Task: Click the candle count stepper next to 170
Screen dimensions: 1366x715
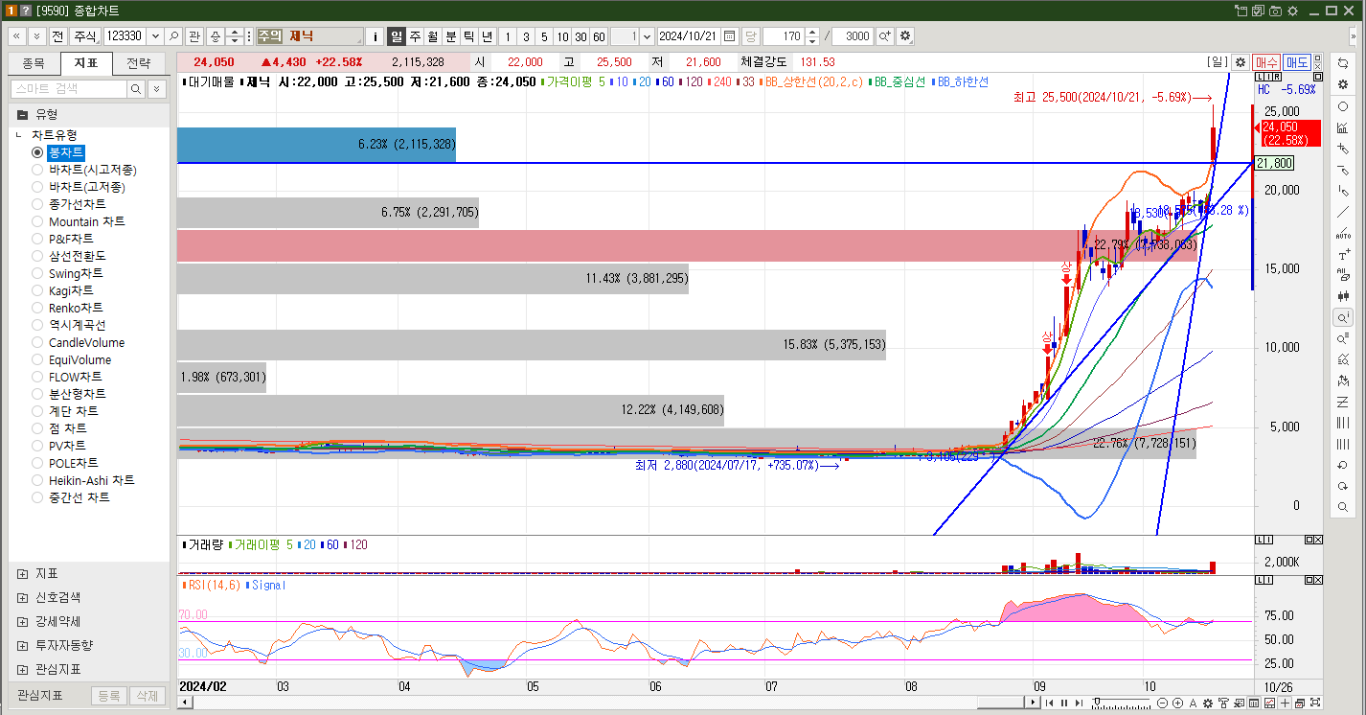Action: (812, 36)
